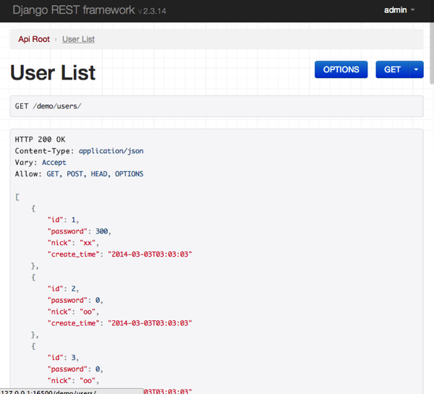Viewport: 434px width, 394px height.
Task: Click the User List page heading
Action: coord(53,72)
